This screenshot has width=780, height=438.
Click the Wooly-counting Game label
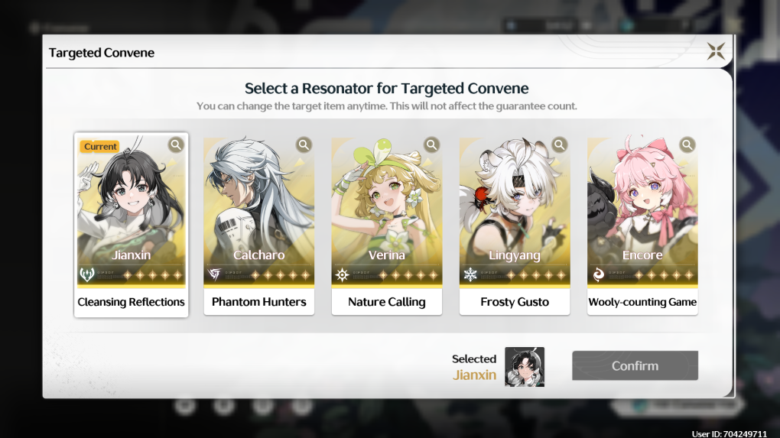pyautogui.click(x=642, y=302)
